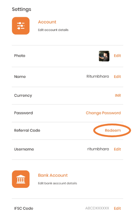Click the Password row label

pos(23,113)
